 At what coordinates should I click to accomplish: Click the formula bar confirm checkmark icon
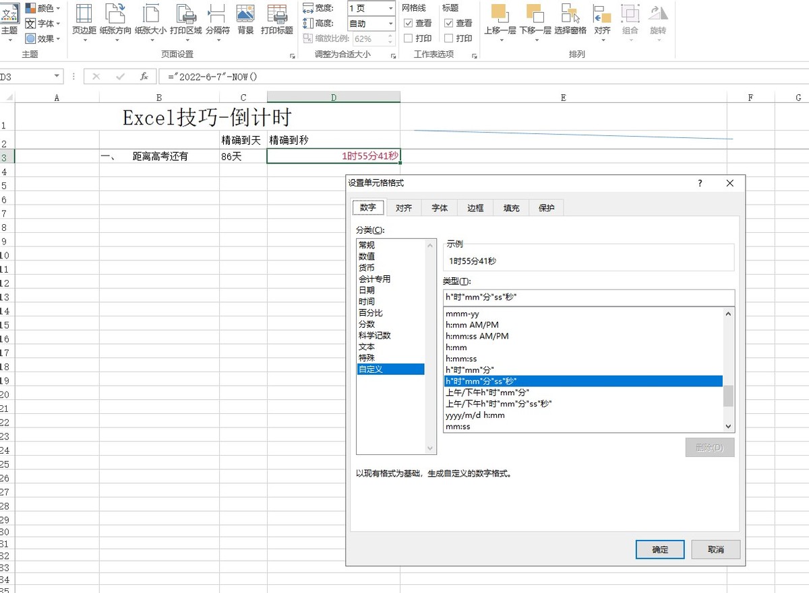tap(121, 77)
